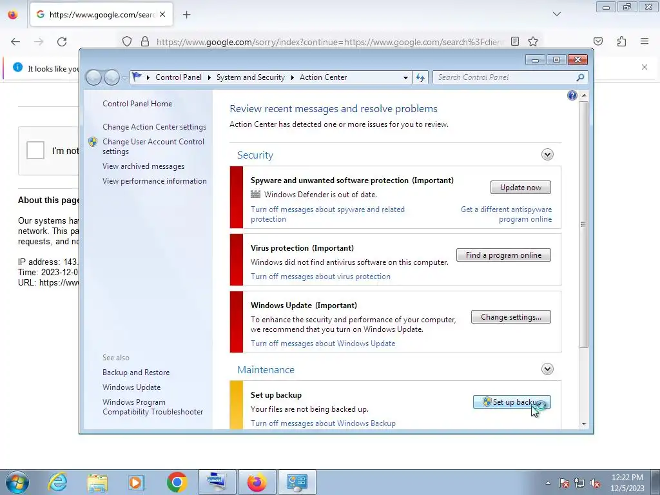Turn off messages about Windows Backup

[323, 423]
